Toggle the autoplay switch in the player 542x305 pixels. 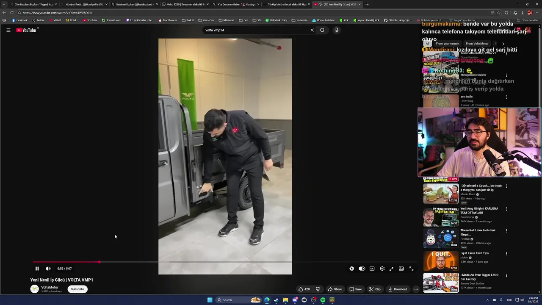pos(362,269)
